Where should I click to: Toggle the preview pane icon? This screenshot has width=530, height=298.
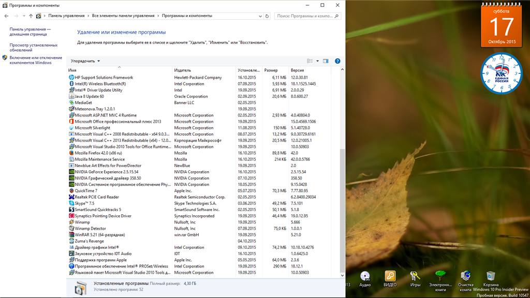point(326,61)
